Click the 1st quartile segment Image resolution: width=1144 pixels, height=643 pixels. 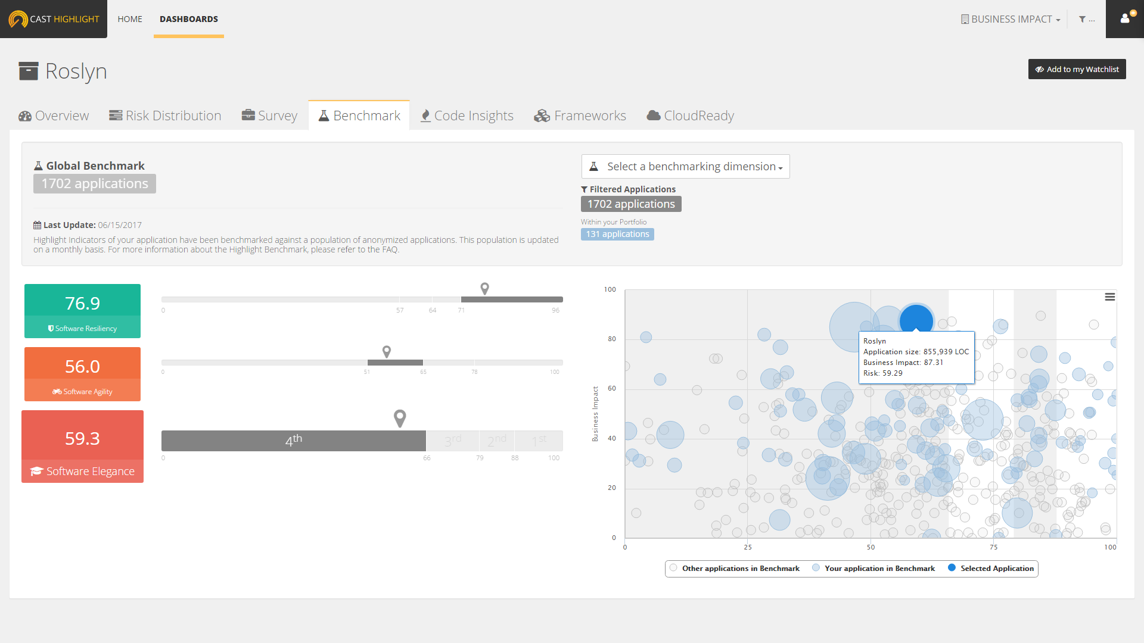point(538,441)
